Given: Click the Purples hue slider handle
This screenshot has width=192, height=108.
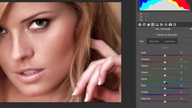Looking at the screenshot, I should coord(165,95).
